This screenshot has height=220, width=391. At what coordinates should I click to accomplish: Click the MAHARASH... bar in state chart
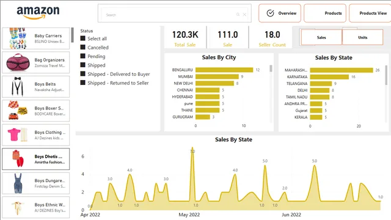342,70
